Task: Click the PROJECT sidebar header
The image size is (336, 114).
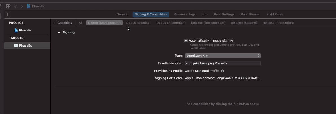Action: point(16,23)
